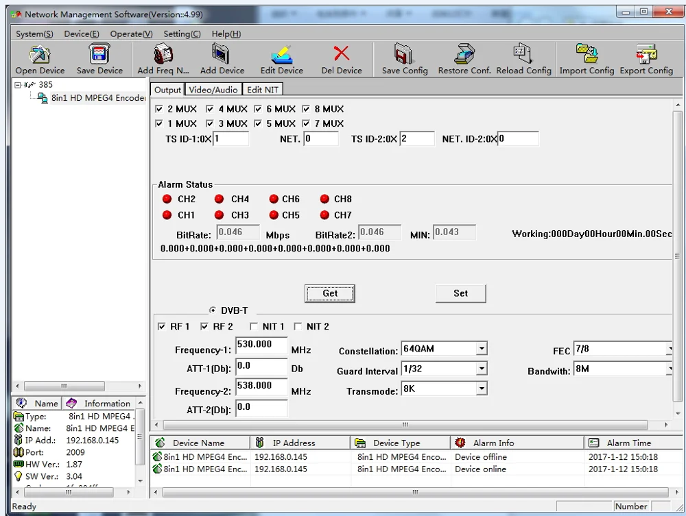Screen dimensions: 686x516
Task: Click the CH7 red alarm indicator
Action: tap(324, 215)
